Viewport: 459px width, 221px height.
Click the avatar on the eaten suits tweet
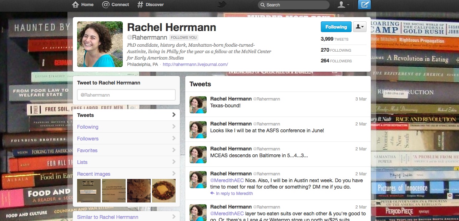[x=198, y=212]
